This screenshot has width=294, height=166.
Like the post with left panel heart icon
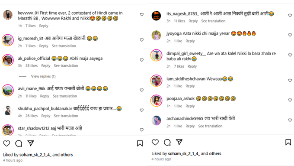pyautogui.click(x=6, y=143)
